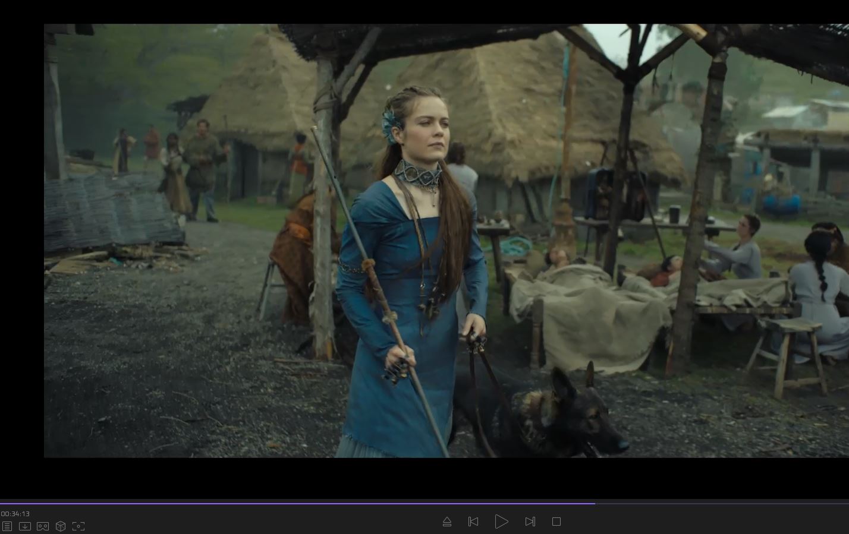This screenshot has height=534, width=849.
Task: Click the end of the purple progress
Action: [x=594, y=503]
